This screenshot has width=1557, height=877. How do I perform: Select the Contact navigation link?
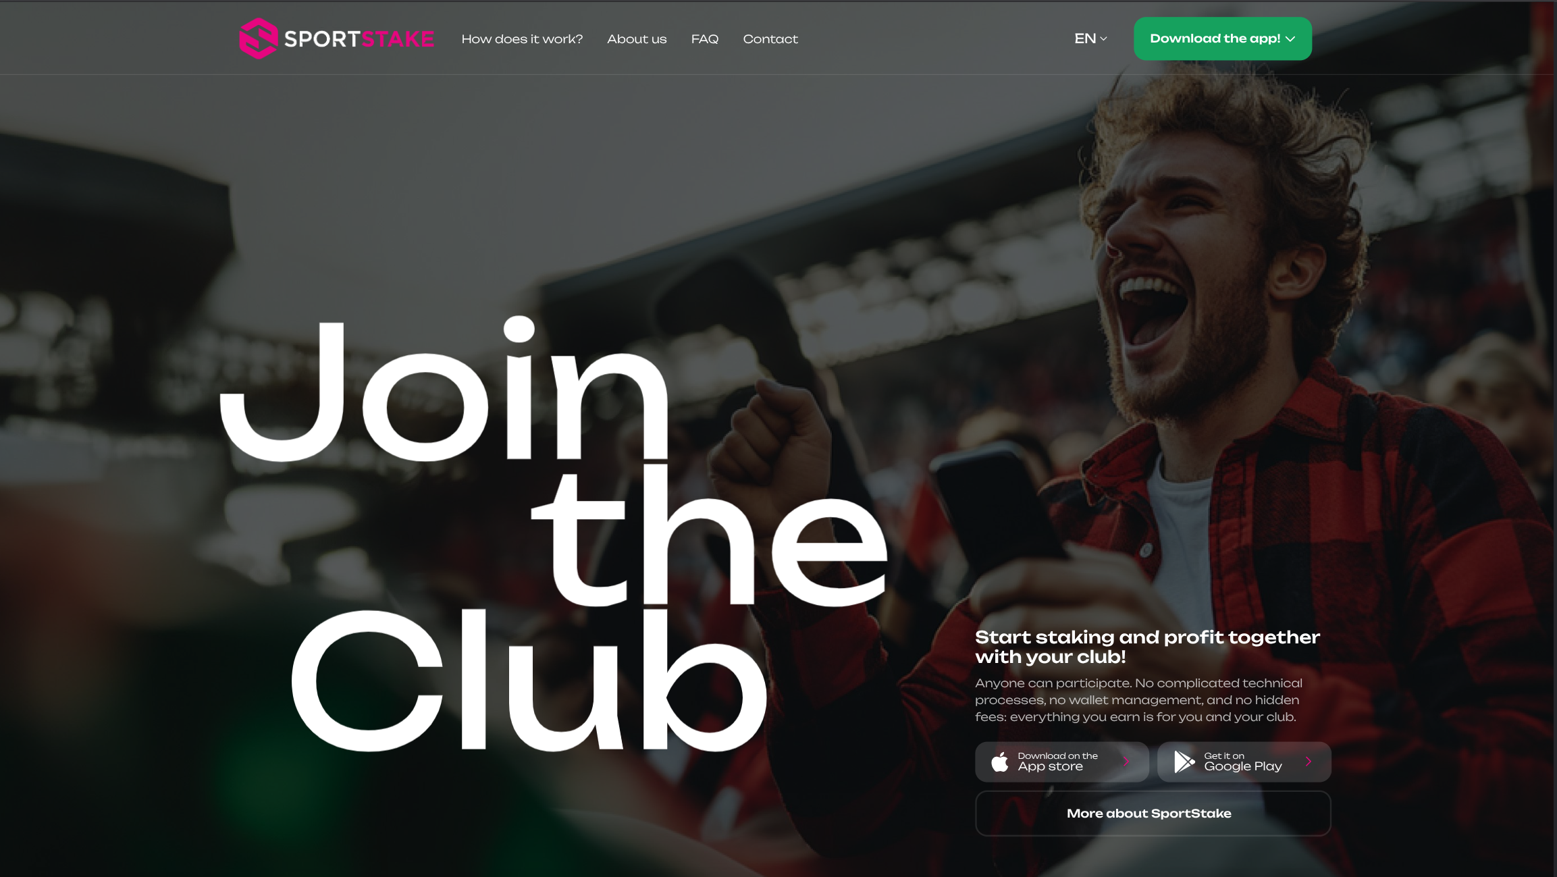770,39
